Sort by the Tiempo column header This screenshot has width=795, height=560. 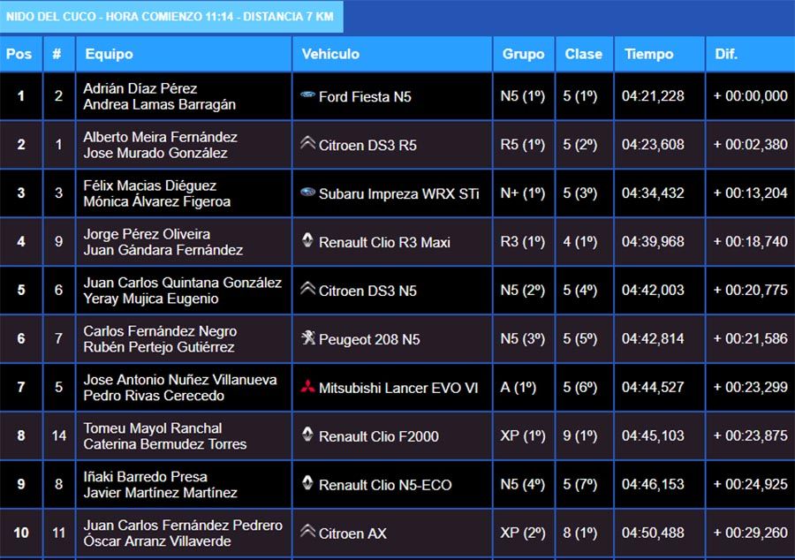pyautogui.click(x=648, y=54)
